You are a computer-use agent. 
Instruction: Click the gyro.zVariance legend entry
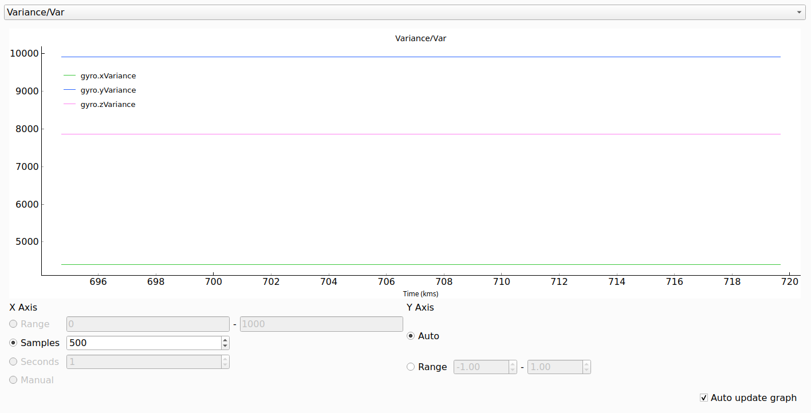[x=108, y=105]
